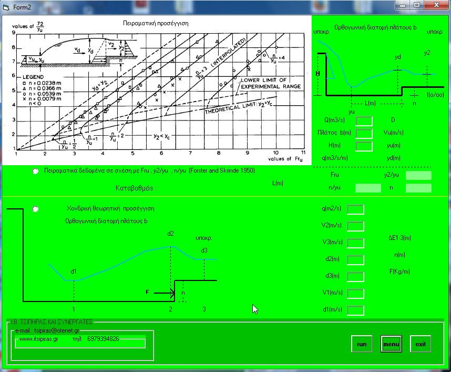This screenshot has width=451, height=372.
Task: Click the yu(m) label
Action: point(394,145)
